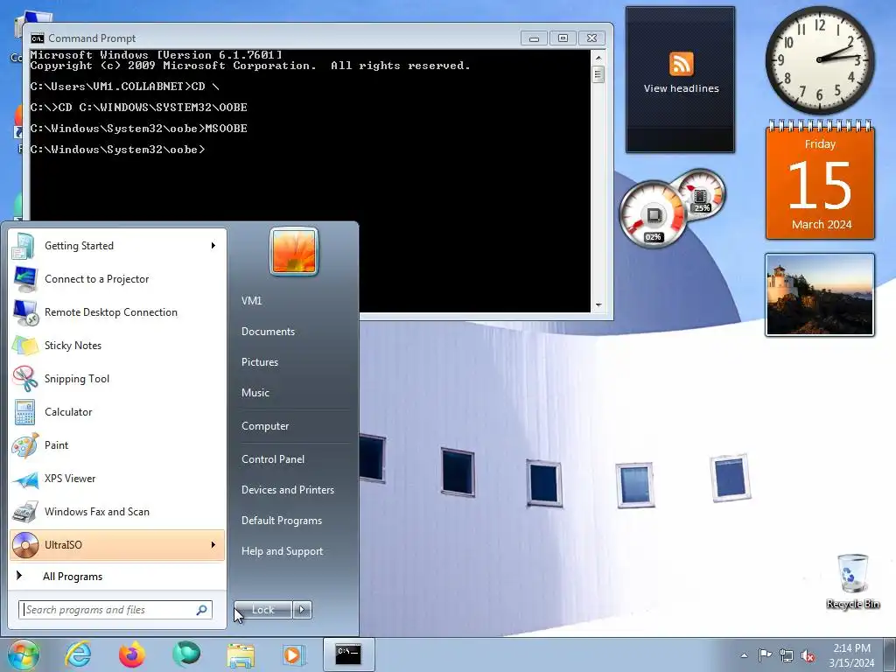Open the Calculator icon in Start menu
Viewport: 896px width, 672px height.
pyautogui.click(x=25, y=412)
